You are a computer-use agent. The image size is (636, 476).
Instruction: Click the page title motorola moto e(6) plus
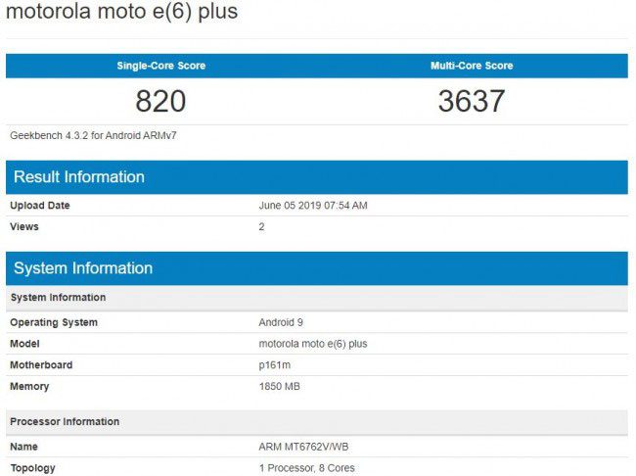(121, 13)
